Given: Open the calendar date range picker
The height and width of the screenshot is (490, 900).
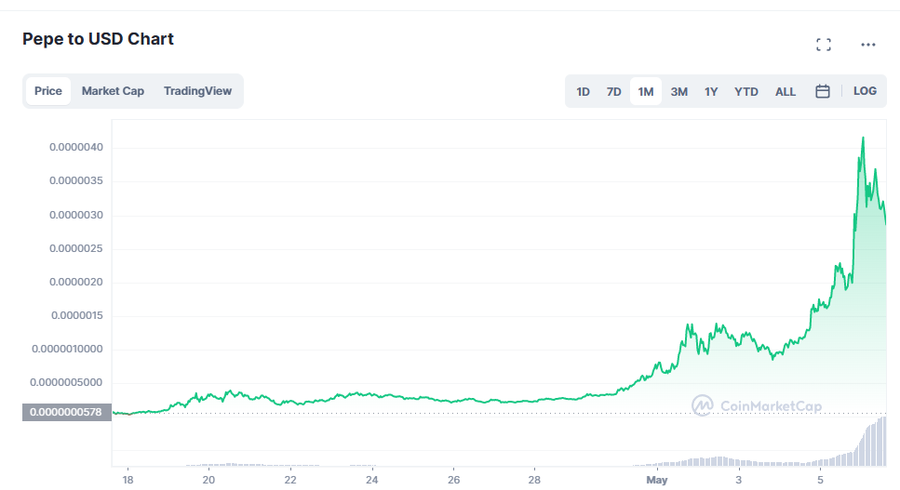Looking at the screenshot, I should (x=823, y=91).
